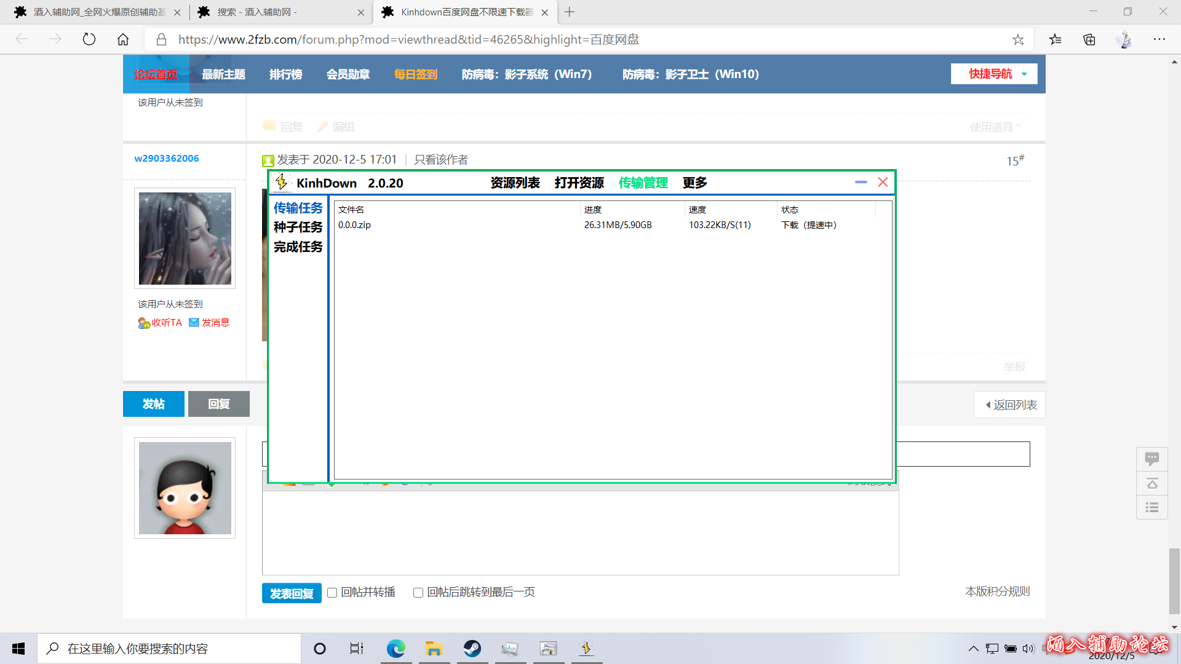The image size is (1181, 664).
Task: Open File Explorer from taskbar
Action: [x=434, y=648]
